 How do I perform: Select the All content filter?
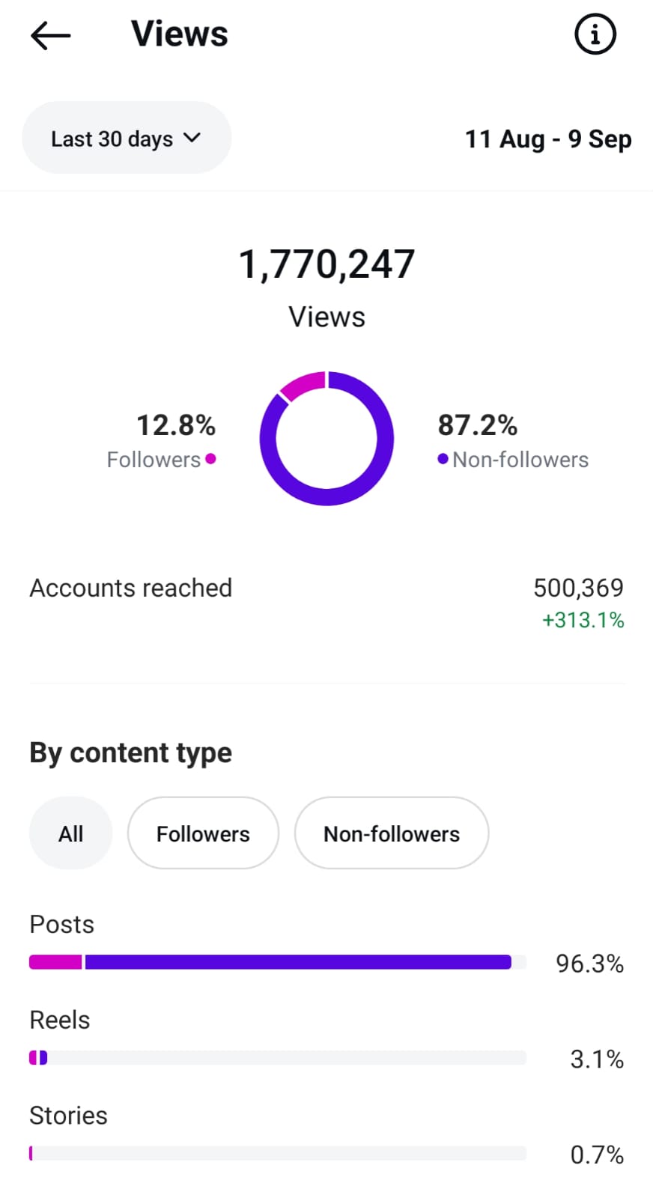click(x=71, y=833)
